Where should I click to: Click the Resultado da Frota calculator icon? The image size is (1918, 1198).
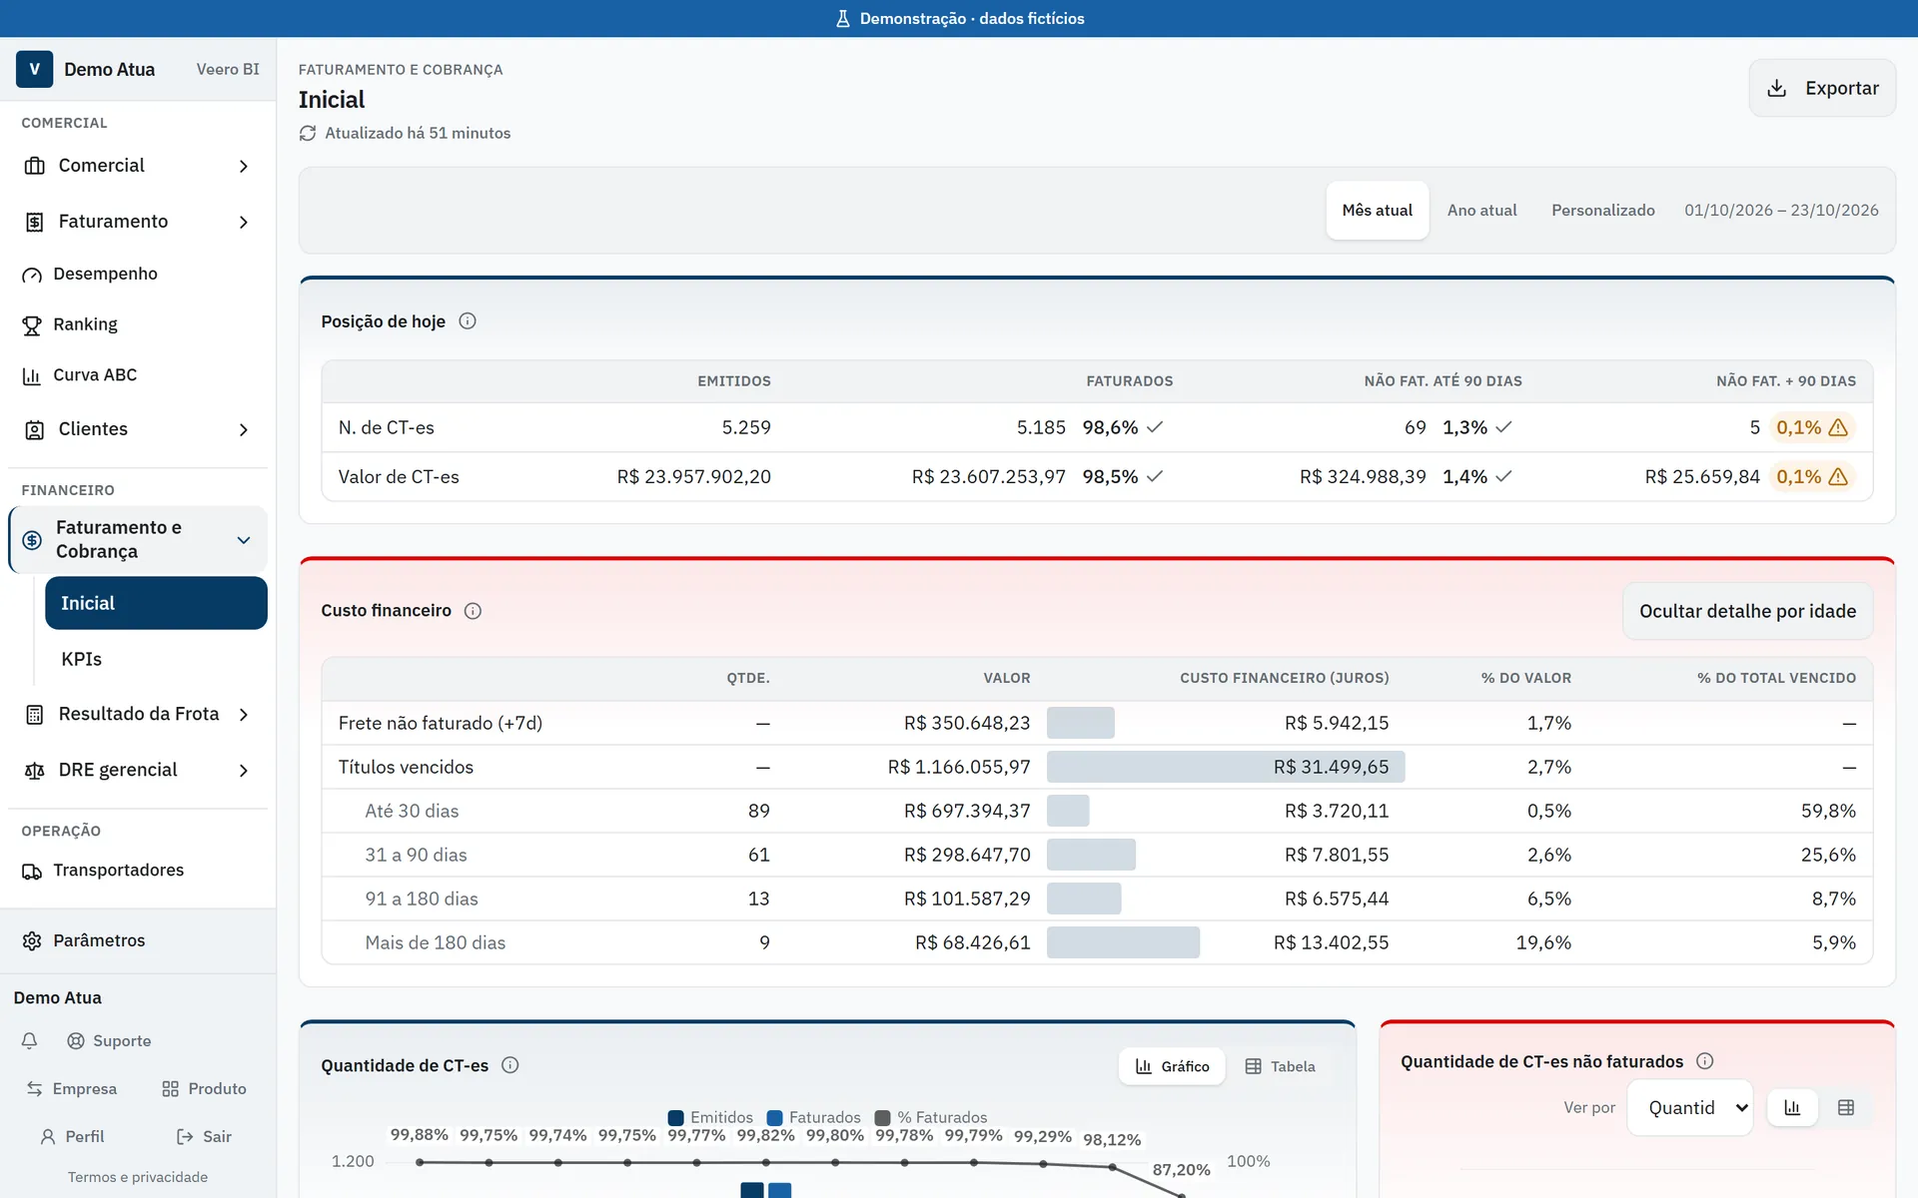(x=34, y=715)
